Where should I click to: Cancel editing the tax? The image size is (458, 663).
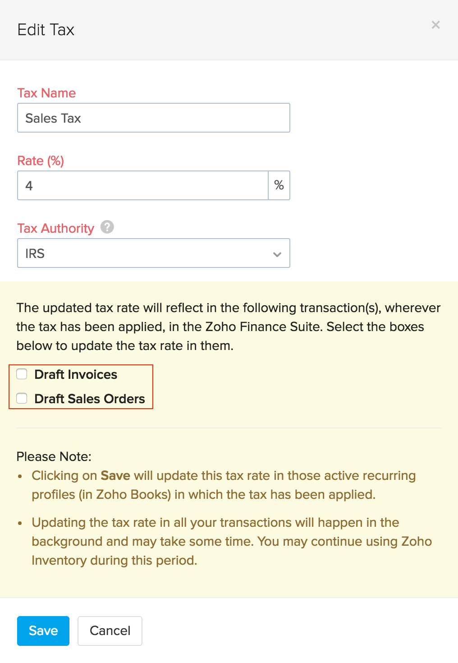(110, 631)
